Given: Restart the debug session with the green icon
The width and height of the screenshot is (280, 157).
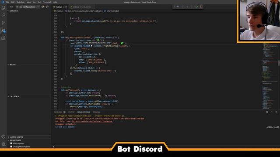Looking at the screenshot, I should (196, 7).
